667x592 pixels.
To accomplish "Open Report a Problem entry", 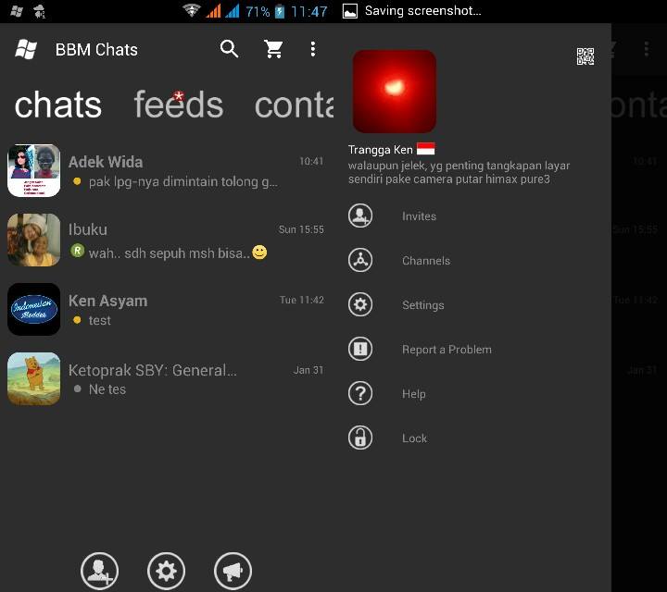I will 472,349.
